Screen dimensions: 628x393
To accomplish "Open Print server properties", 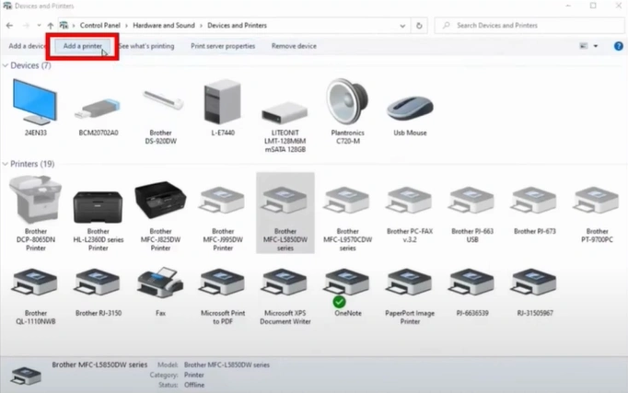I will [223, 46].
